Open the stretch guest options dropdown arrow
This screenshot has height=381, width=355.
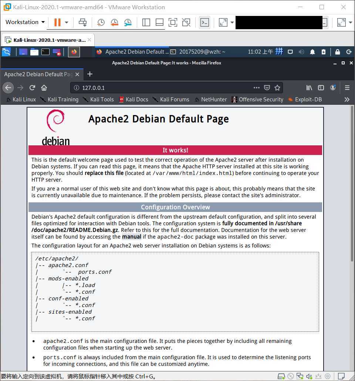(x=232, y=22)
